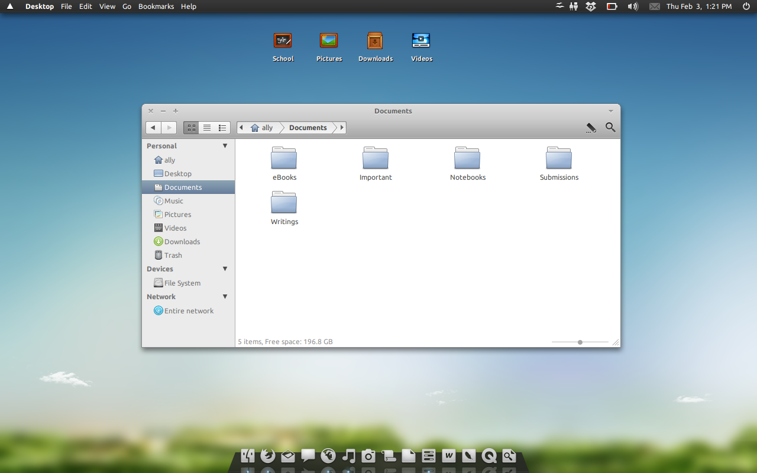Collapse the Personal sidebar section
Image resolution: width=757 pixels, height=473 pixels.
click(225, 145)
